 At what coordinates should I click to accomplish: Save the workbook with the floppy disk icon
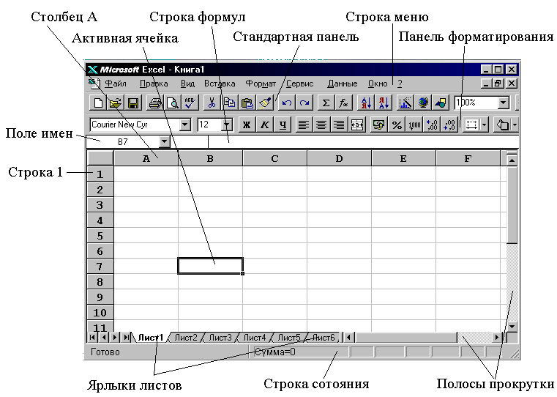click(133, 103)
